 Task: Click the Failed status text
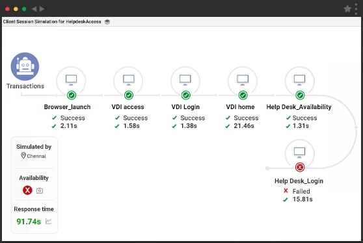[x=301, y=191]
